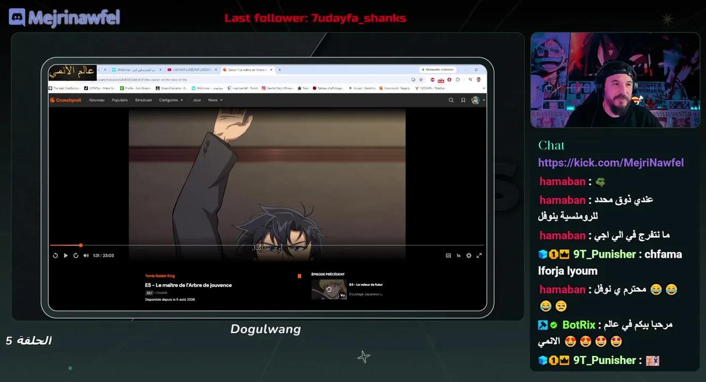Bookmark this page with the star icon
The image size is (706, 382).
coord(421,80)
